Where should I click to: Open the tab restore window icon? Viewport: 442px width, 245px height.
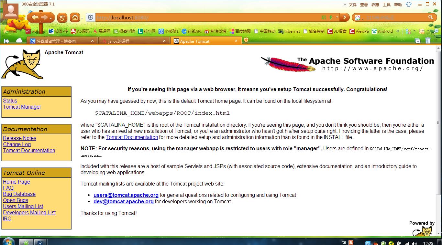418,41
